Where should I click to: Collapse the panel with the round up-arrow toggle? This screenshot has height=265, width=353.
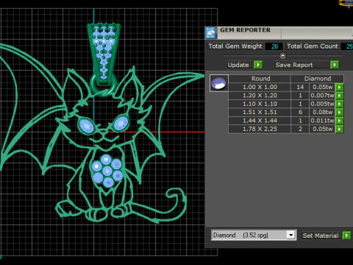tap(282, 56)
